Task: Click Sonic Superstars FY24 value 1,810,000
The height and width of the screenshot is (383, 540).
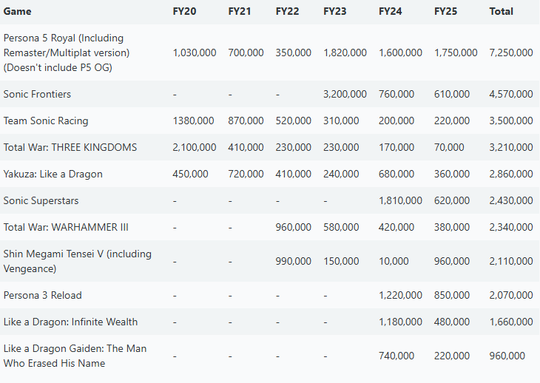Action: point(400,200)
